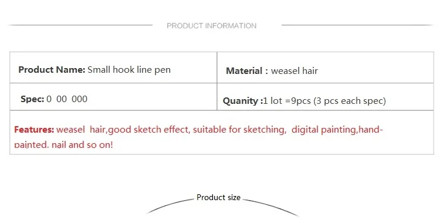Click the red Features label
The width and height of the screenshot is (440, 223).
point(34,130)
